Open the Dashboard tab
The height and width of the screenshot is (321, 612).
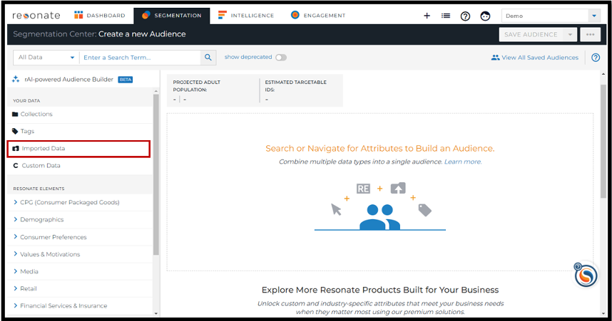100,16
